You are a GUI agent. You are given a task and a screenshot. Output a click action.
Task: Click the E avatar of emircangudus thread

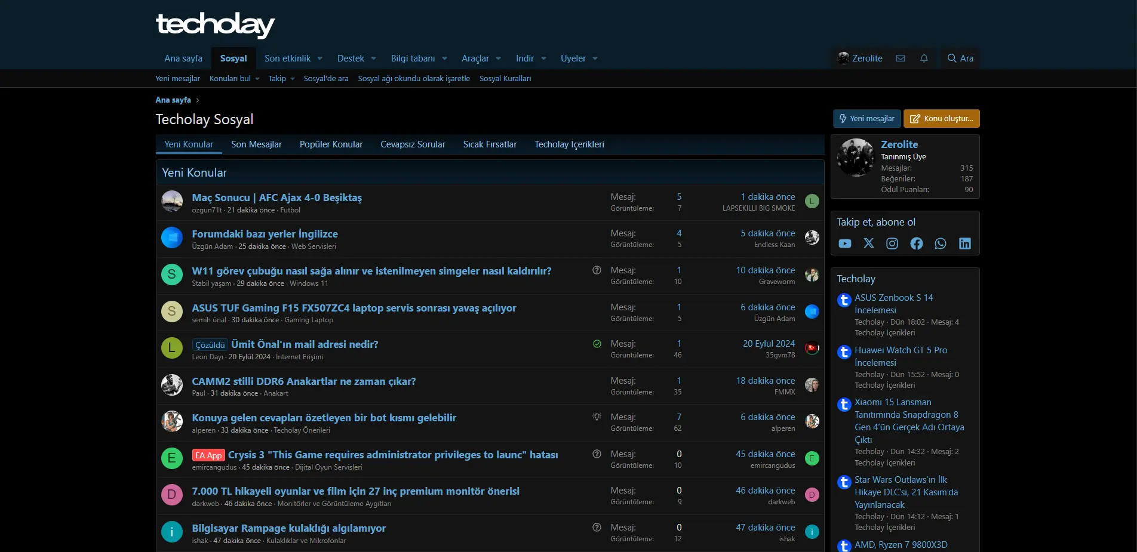point(172,458)
